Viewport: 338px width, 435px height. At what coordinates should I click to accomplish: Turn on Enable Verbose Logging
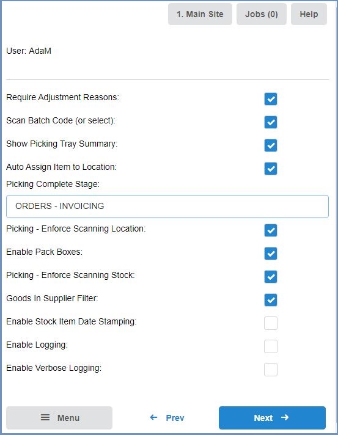point(271,370)
